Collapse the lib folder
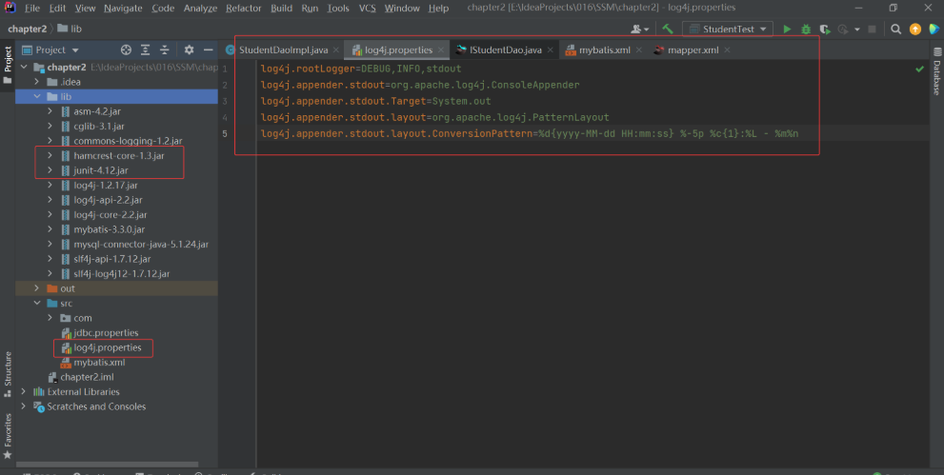Viewport: 944px width, 475px height. tap(37, 97)
